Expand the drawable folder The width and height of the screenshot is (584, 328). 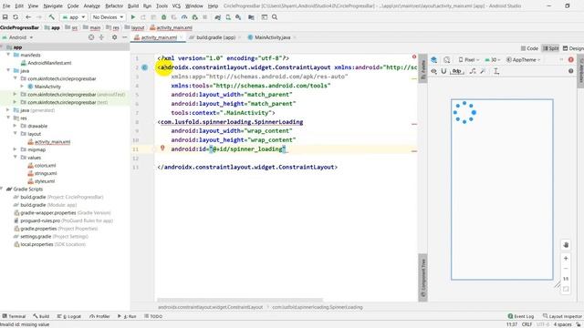[16, 126]
